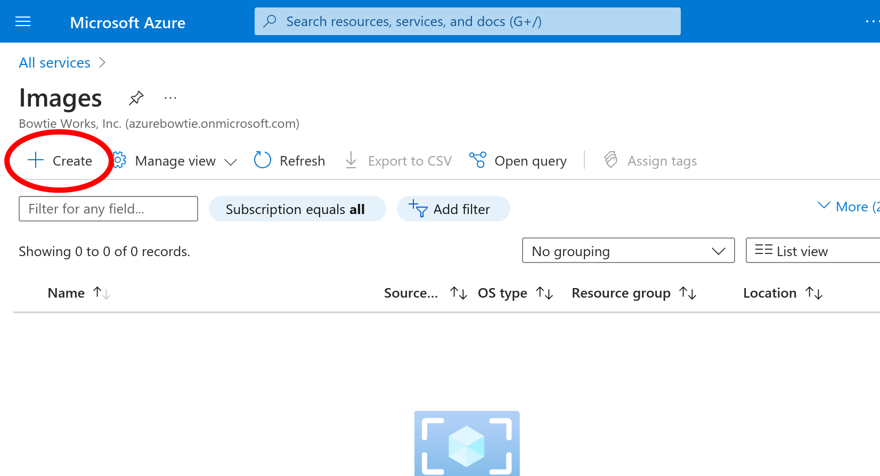Click the list lines icon in List view
This screenshot has height=476, width=880.
(x=764, y=250)
